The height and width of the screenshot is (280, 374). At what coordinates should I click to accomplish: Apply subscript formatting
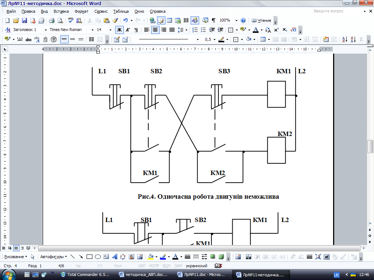pyautogui.click(x=285, y=30)
